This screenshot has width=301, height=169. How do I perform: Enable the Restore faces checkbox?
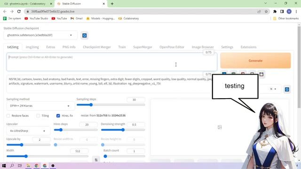click(8, 115)
